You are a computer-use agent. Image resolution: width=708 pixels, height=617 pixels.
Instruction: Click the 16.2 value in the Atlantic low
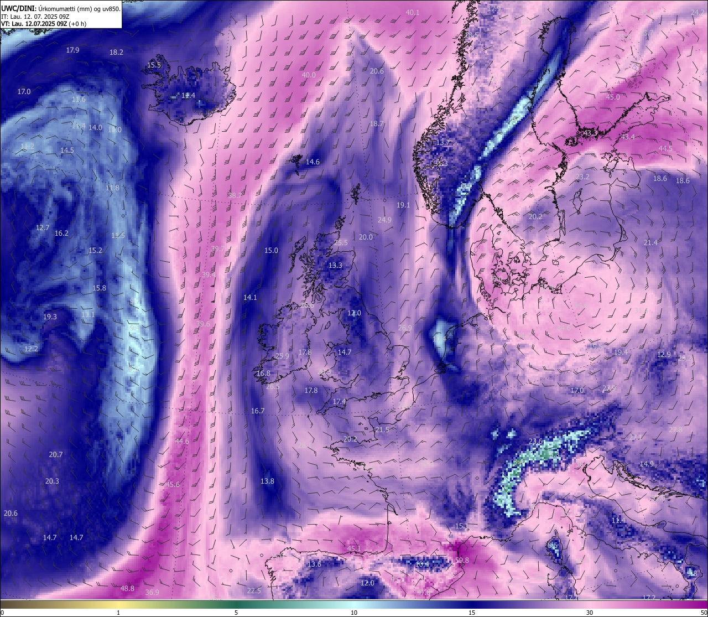(x=61, y=233)
